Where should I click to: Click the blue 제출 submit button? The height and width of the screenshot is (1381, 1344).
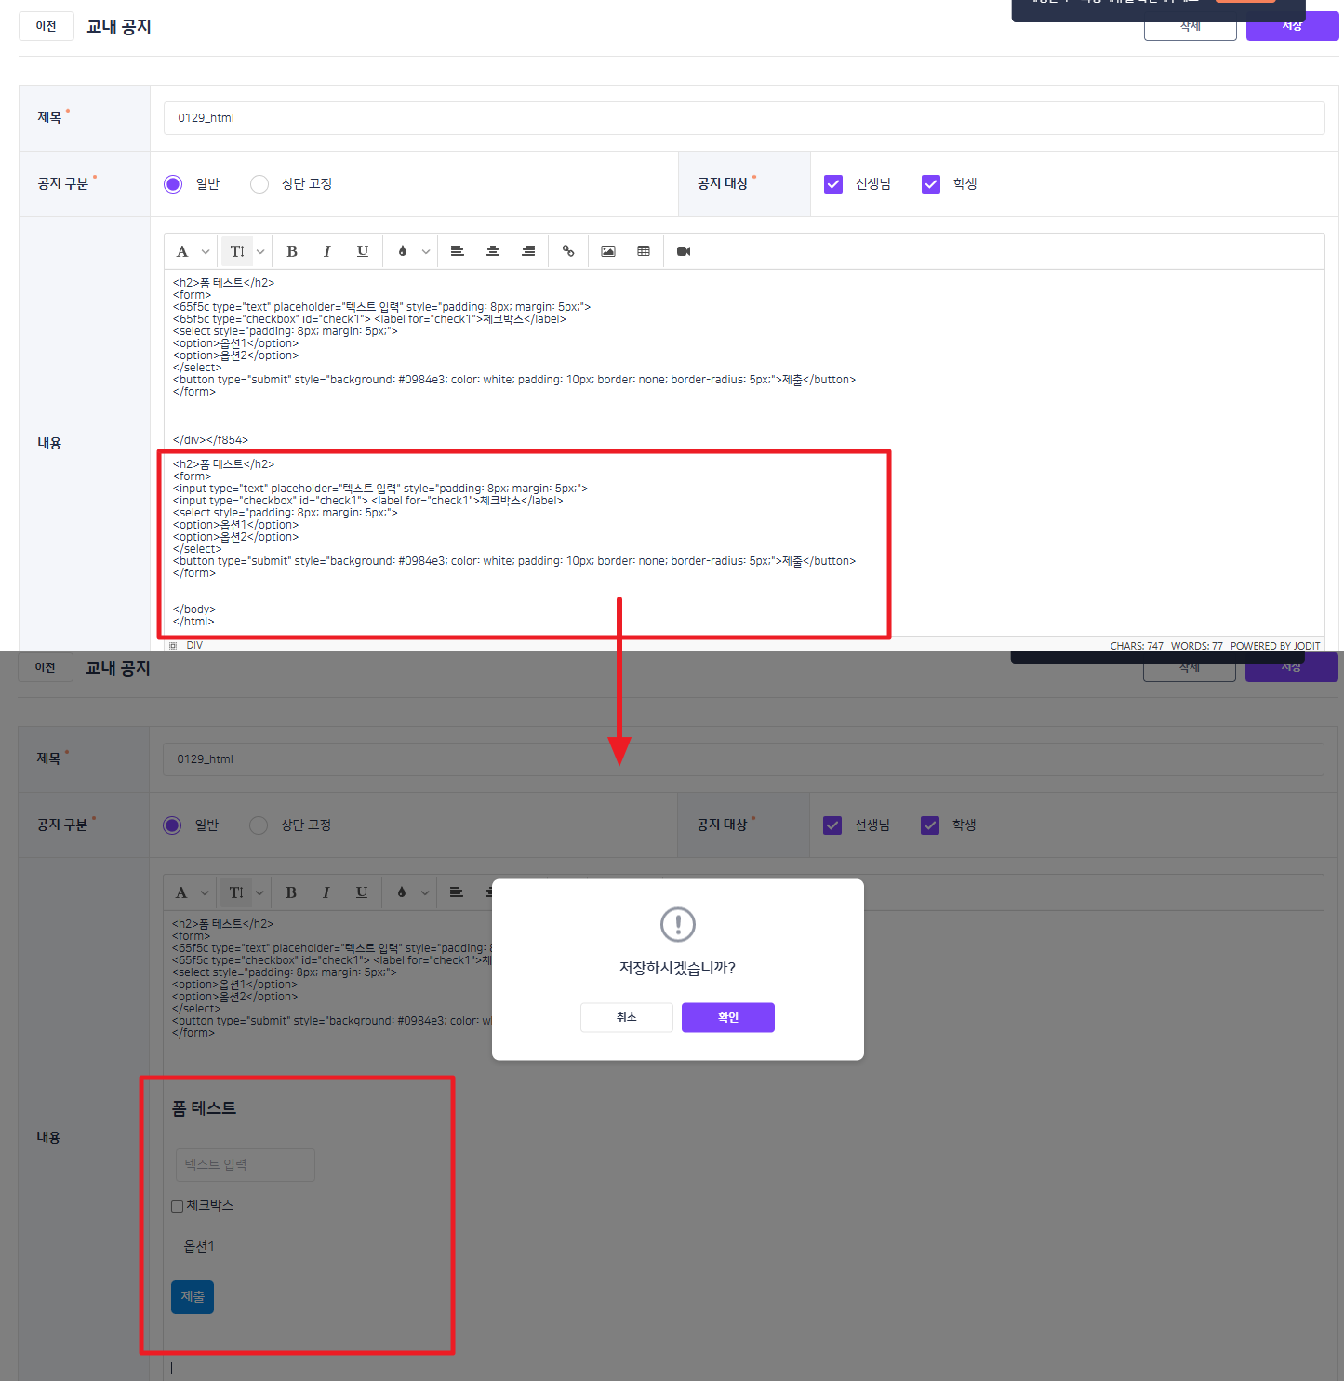pyautogui.click(x=193, y=1297)
